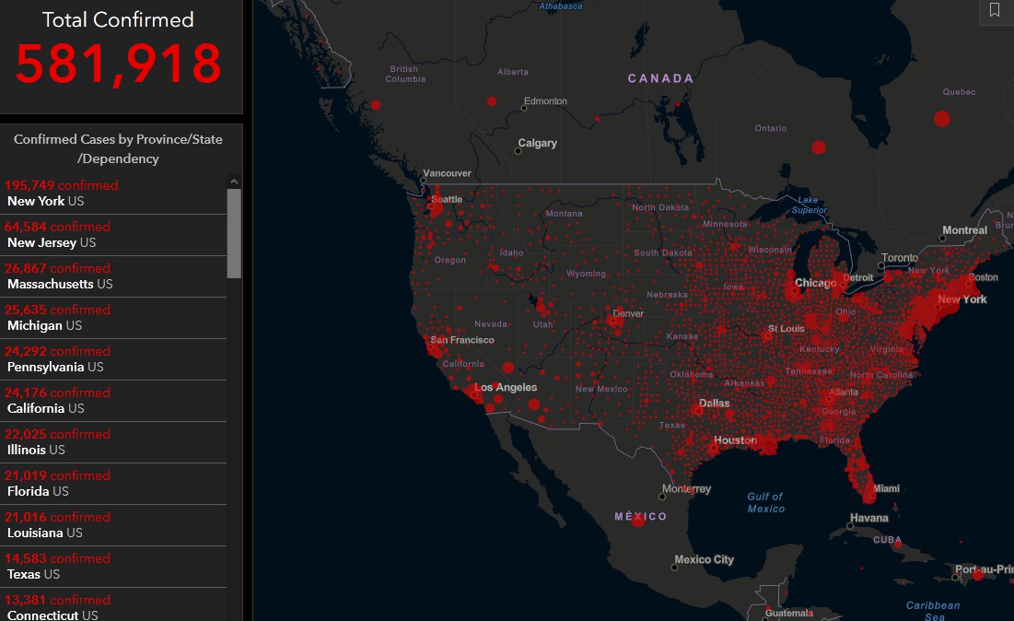The width and height of the screenshot is (1014, 621).
Task: Click the St Louis label on the map
Action: coord(787,329)
